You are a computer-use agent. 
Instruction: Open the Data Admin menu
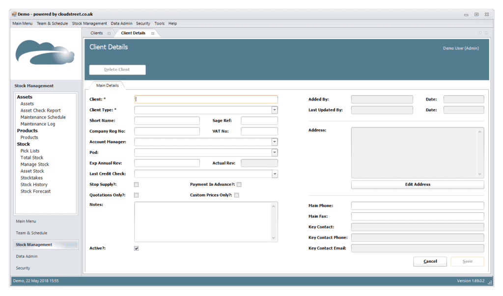click(x=121, y=23)
